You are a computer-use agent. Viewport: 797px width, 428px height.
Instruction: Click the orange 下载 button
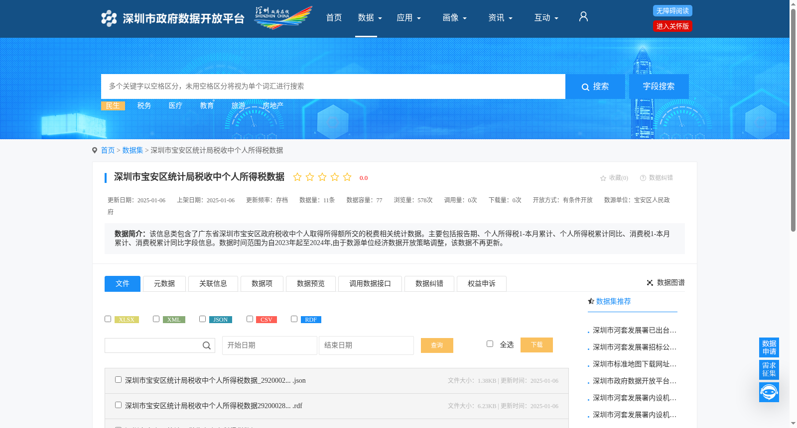point(536,345)
